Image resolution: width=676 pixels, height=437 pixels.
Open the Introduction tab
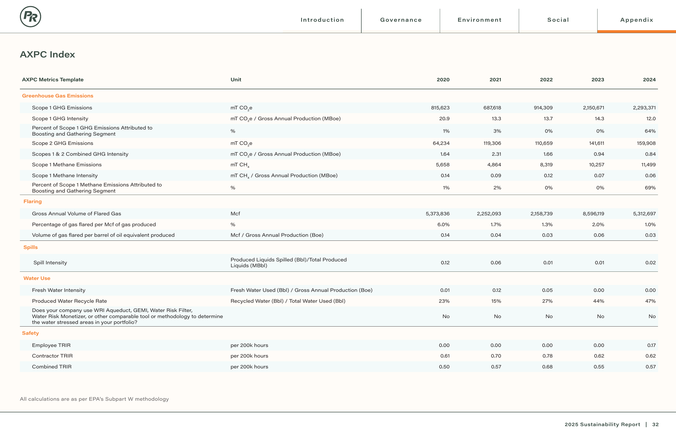322,20
